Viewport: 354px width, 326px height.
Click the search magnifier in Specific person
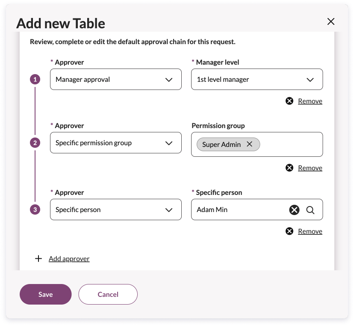[x=310, y=210]
